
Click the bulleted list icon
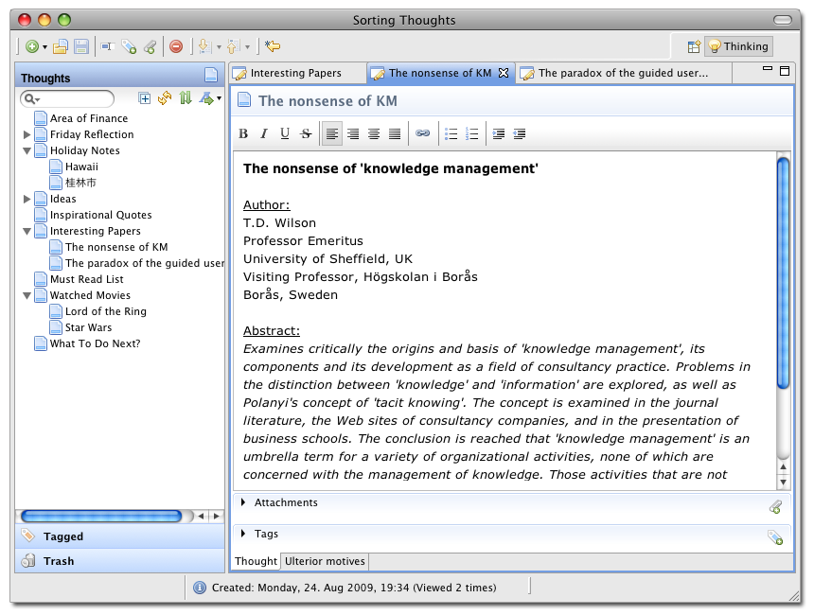pyautogui.click(x=451, y=134)
